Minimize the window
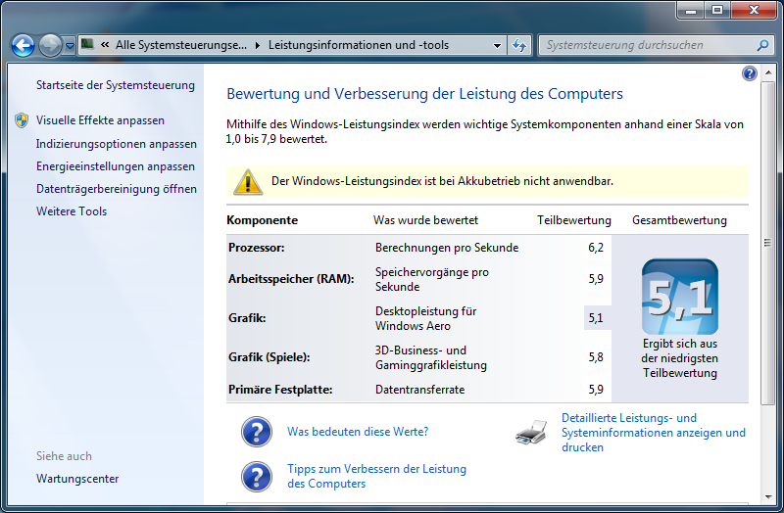Screen dimensions: 784x513 click(691, 10)
